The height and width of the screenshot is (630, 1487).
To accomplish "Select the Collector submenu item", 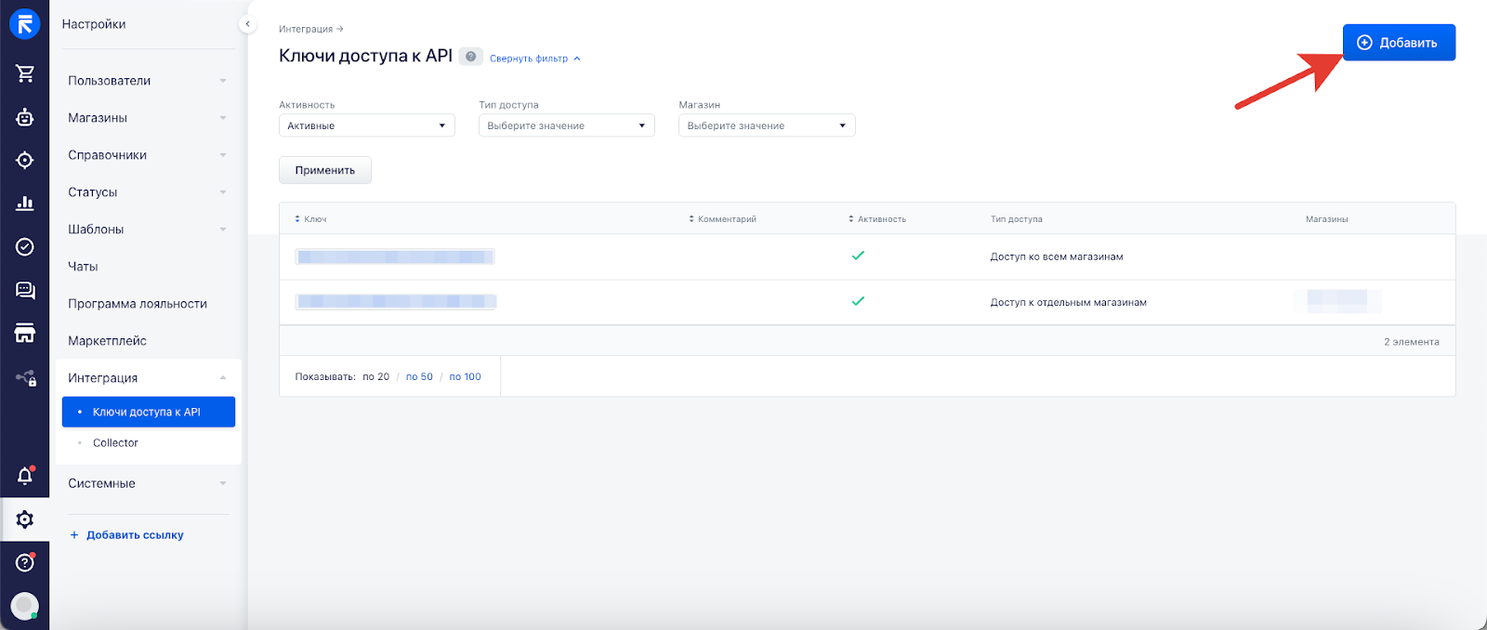I will (115, 443).
